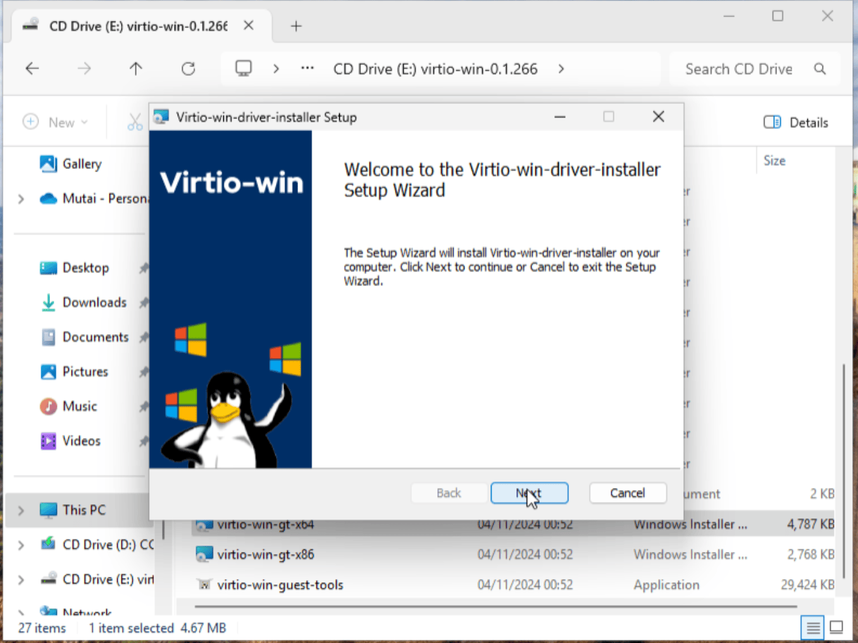Viewport: 858px width, 643px height.
Task: Click Next in the Setup Wizard
Action: tap(529, 493)
